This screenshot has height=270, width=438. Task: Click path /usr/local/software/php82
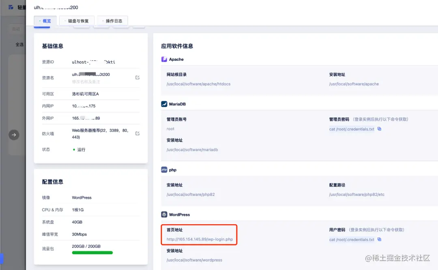point(191,194)
